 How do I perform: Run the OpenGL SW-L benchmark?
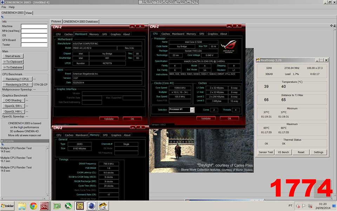[13, 106]
